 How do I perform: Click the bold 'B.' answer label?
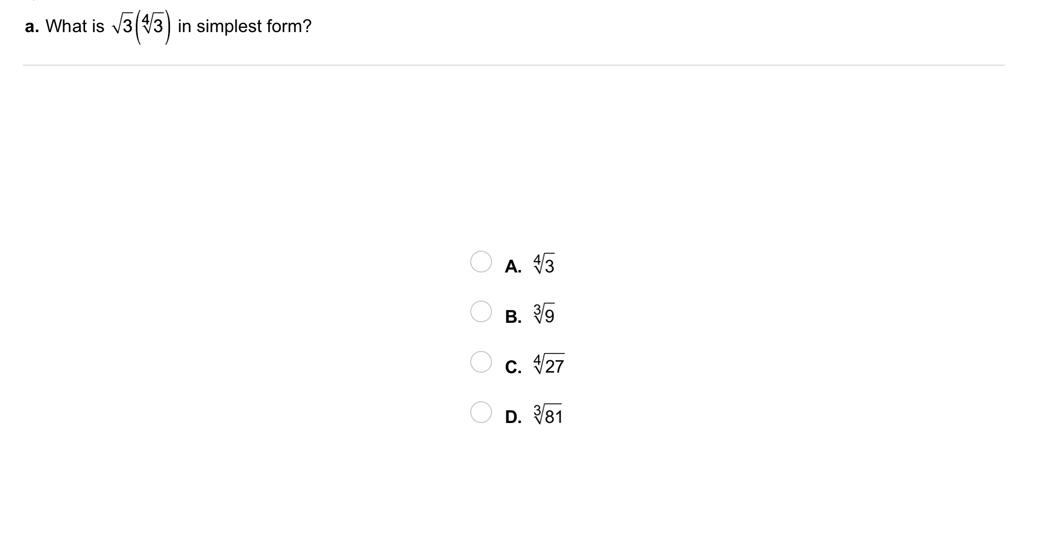click(x=513, y=317)
